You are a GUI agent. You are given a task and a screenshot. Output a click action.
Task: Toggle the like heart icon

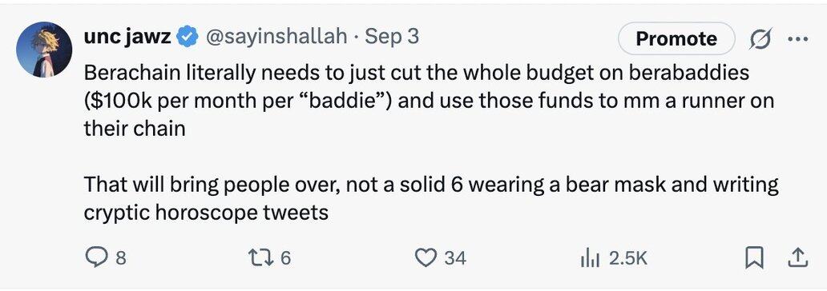pos(425,257)
